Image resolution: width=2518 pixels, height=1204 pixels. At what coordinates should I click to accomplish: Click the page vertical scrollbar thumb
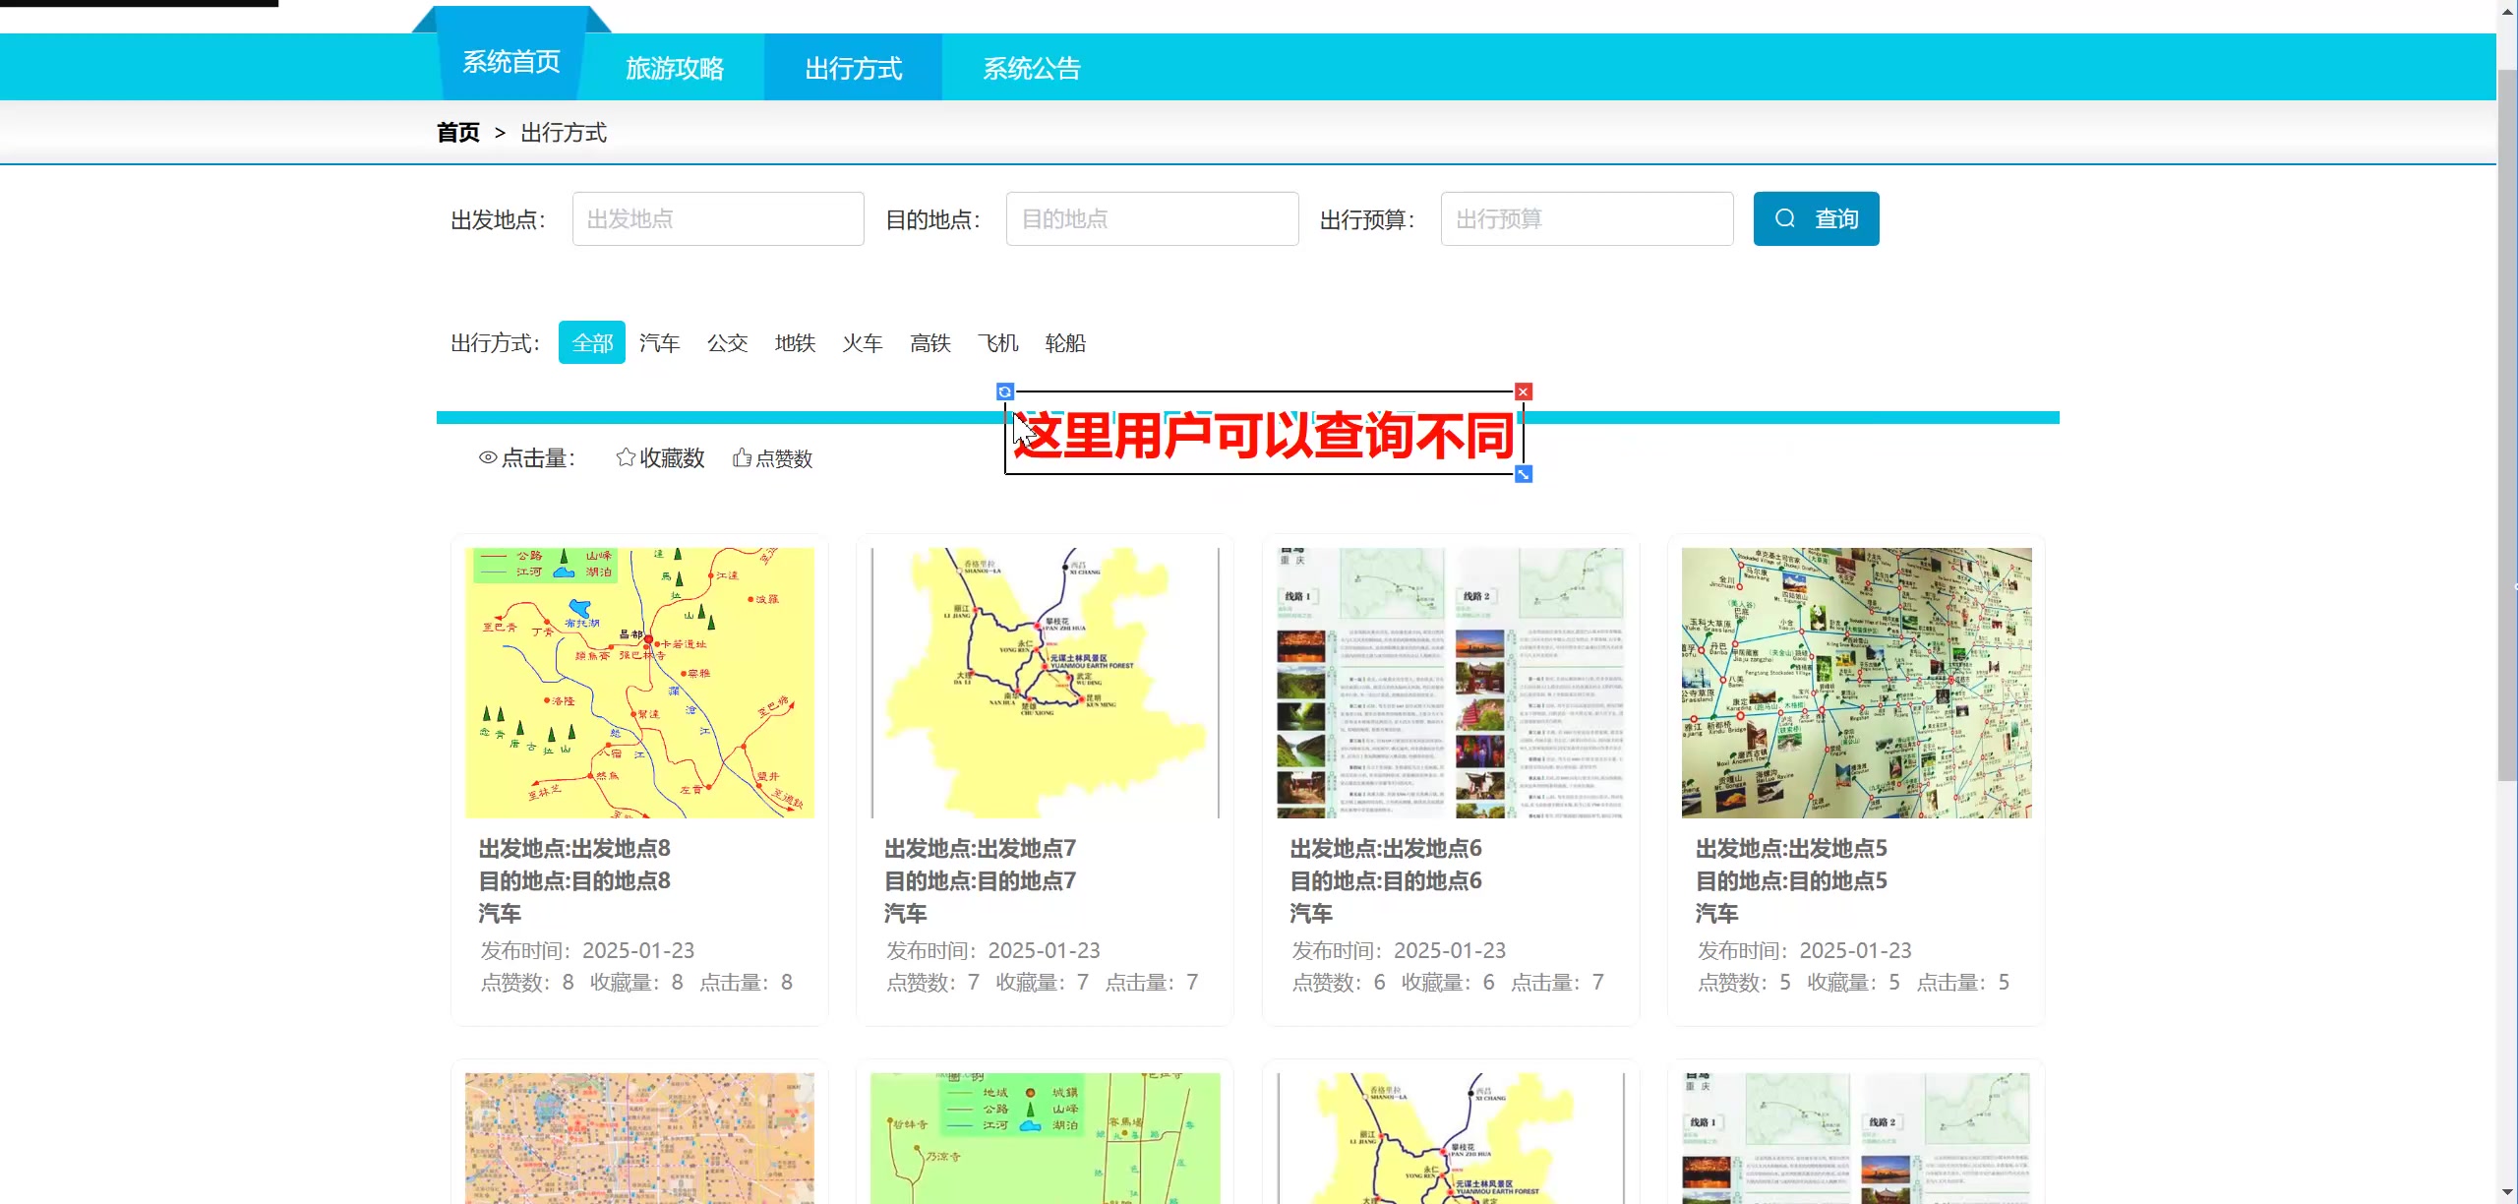pos(2507,425)
